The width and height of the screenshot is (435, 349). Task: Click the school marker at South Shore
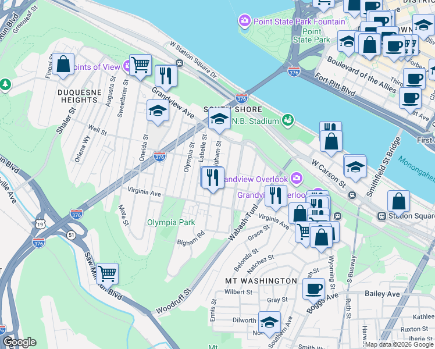point(219,120)
